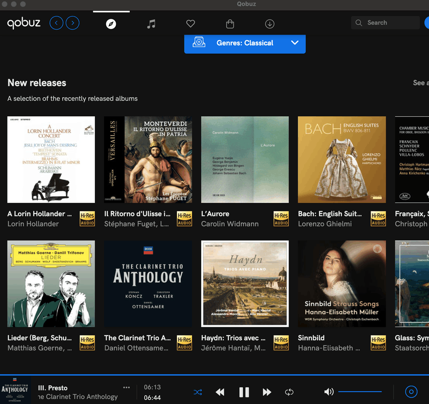Click Bach: English Suit... album title
The image size is (429, 404).
pyautogui.click(x=330, y=214)
